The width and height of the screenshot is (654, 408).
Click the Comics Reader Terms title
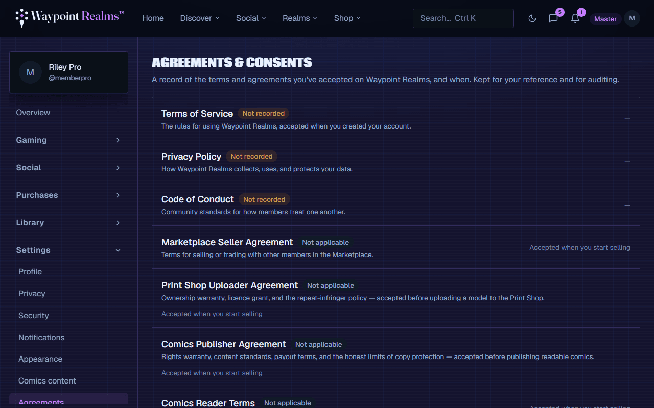click(208, 403)
